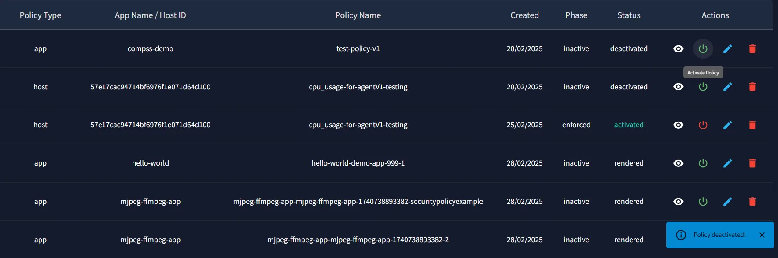Click deactivated status of test-policy-v1 row
778x258 pixels.
point(629,49)
